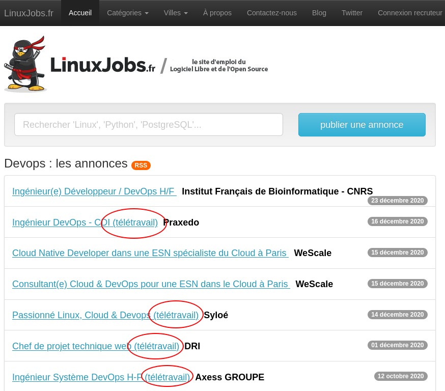
Task: Click the 15 décembre 2020 badge for Consultant(e) Cloud
Action: (397, 283)
